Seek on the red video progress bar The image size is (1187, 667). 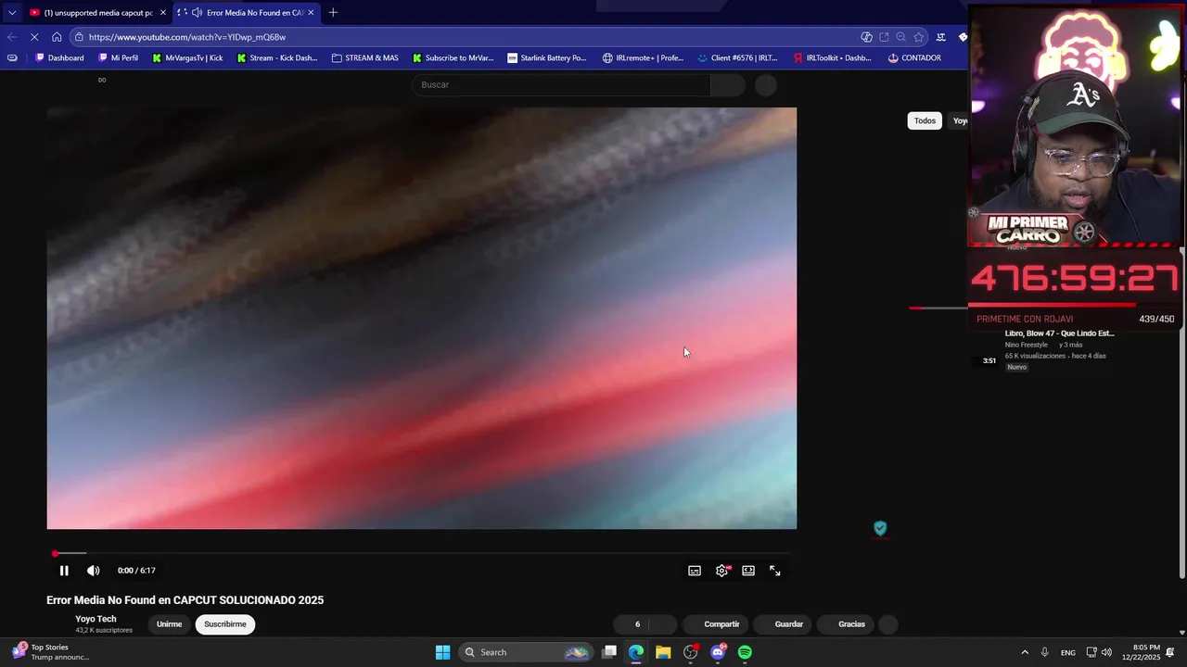[x=422, y=553]
